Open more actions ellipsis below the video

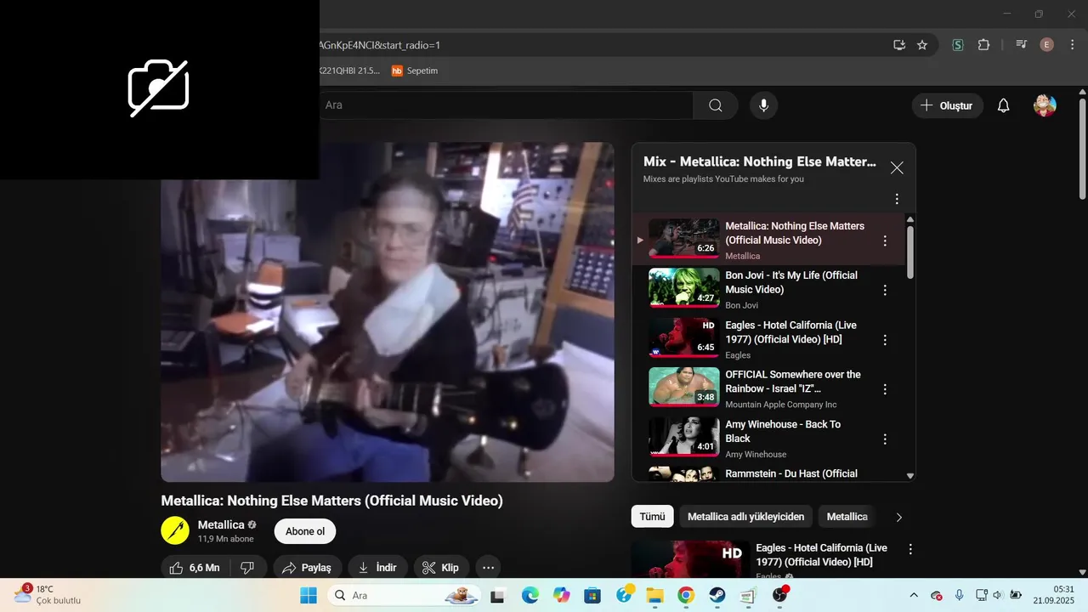(x=488, y=568)
